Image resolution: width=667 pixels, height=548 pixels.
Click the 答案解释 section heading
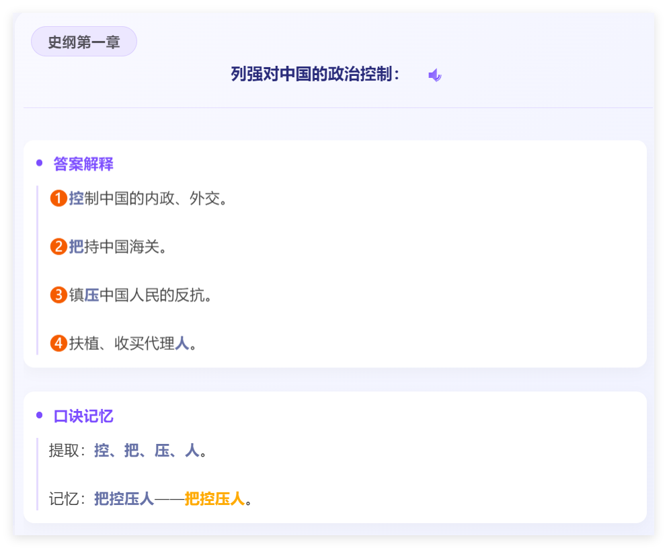coord(83,164)
